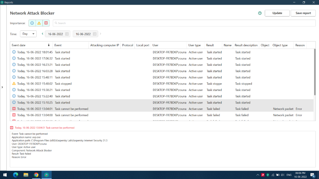
Task: Click the Save report button
Action: 303,13
